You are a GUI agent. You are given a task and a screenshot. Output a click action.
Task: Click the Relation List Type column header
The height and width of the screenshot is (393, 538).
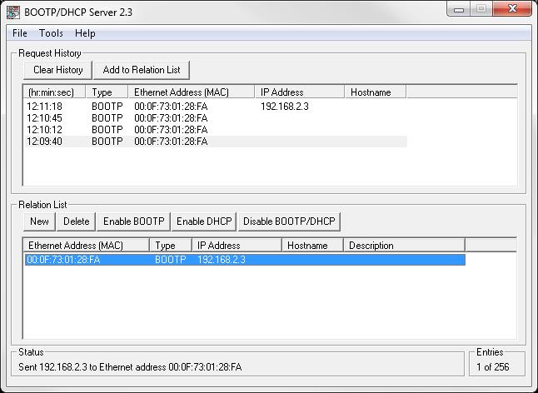pyautogui.click(x=171, y=246)
